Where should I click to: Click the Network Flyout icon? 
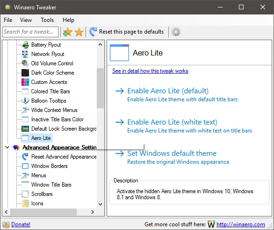click(x=25, y=54)
